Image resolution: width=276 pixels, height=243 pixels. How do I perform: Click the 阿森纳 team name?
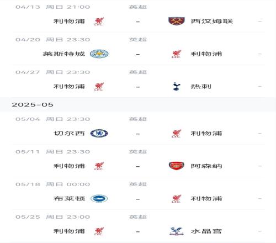(206, 166)
